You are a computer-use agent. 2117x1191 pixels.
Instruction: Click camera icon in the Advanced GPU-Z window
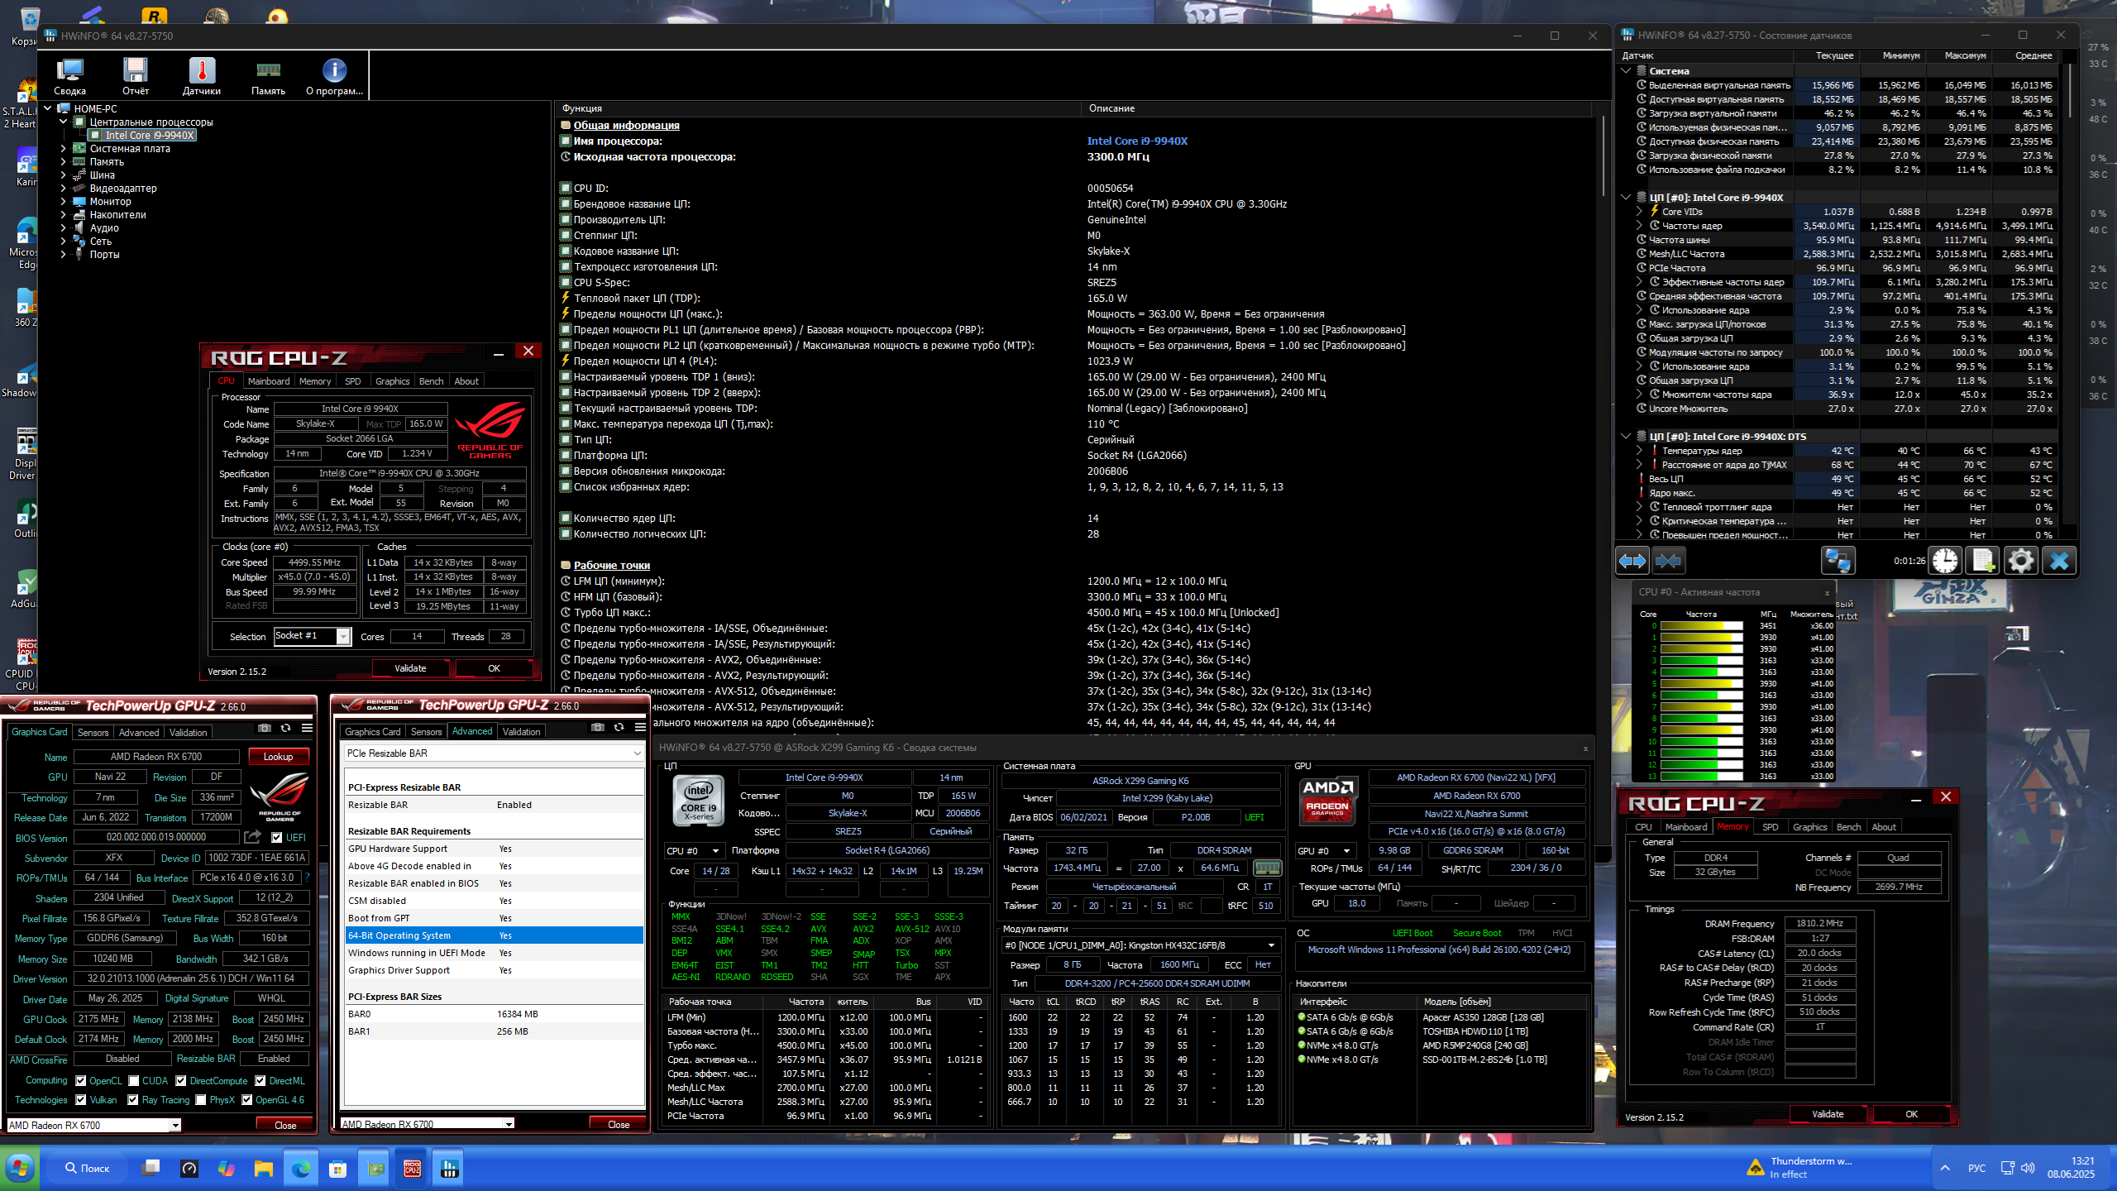[597, 727]
